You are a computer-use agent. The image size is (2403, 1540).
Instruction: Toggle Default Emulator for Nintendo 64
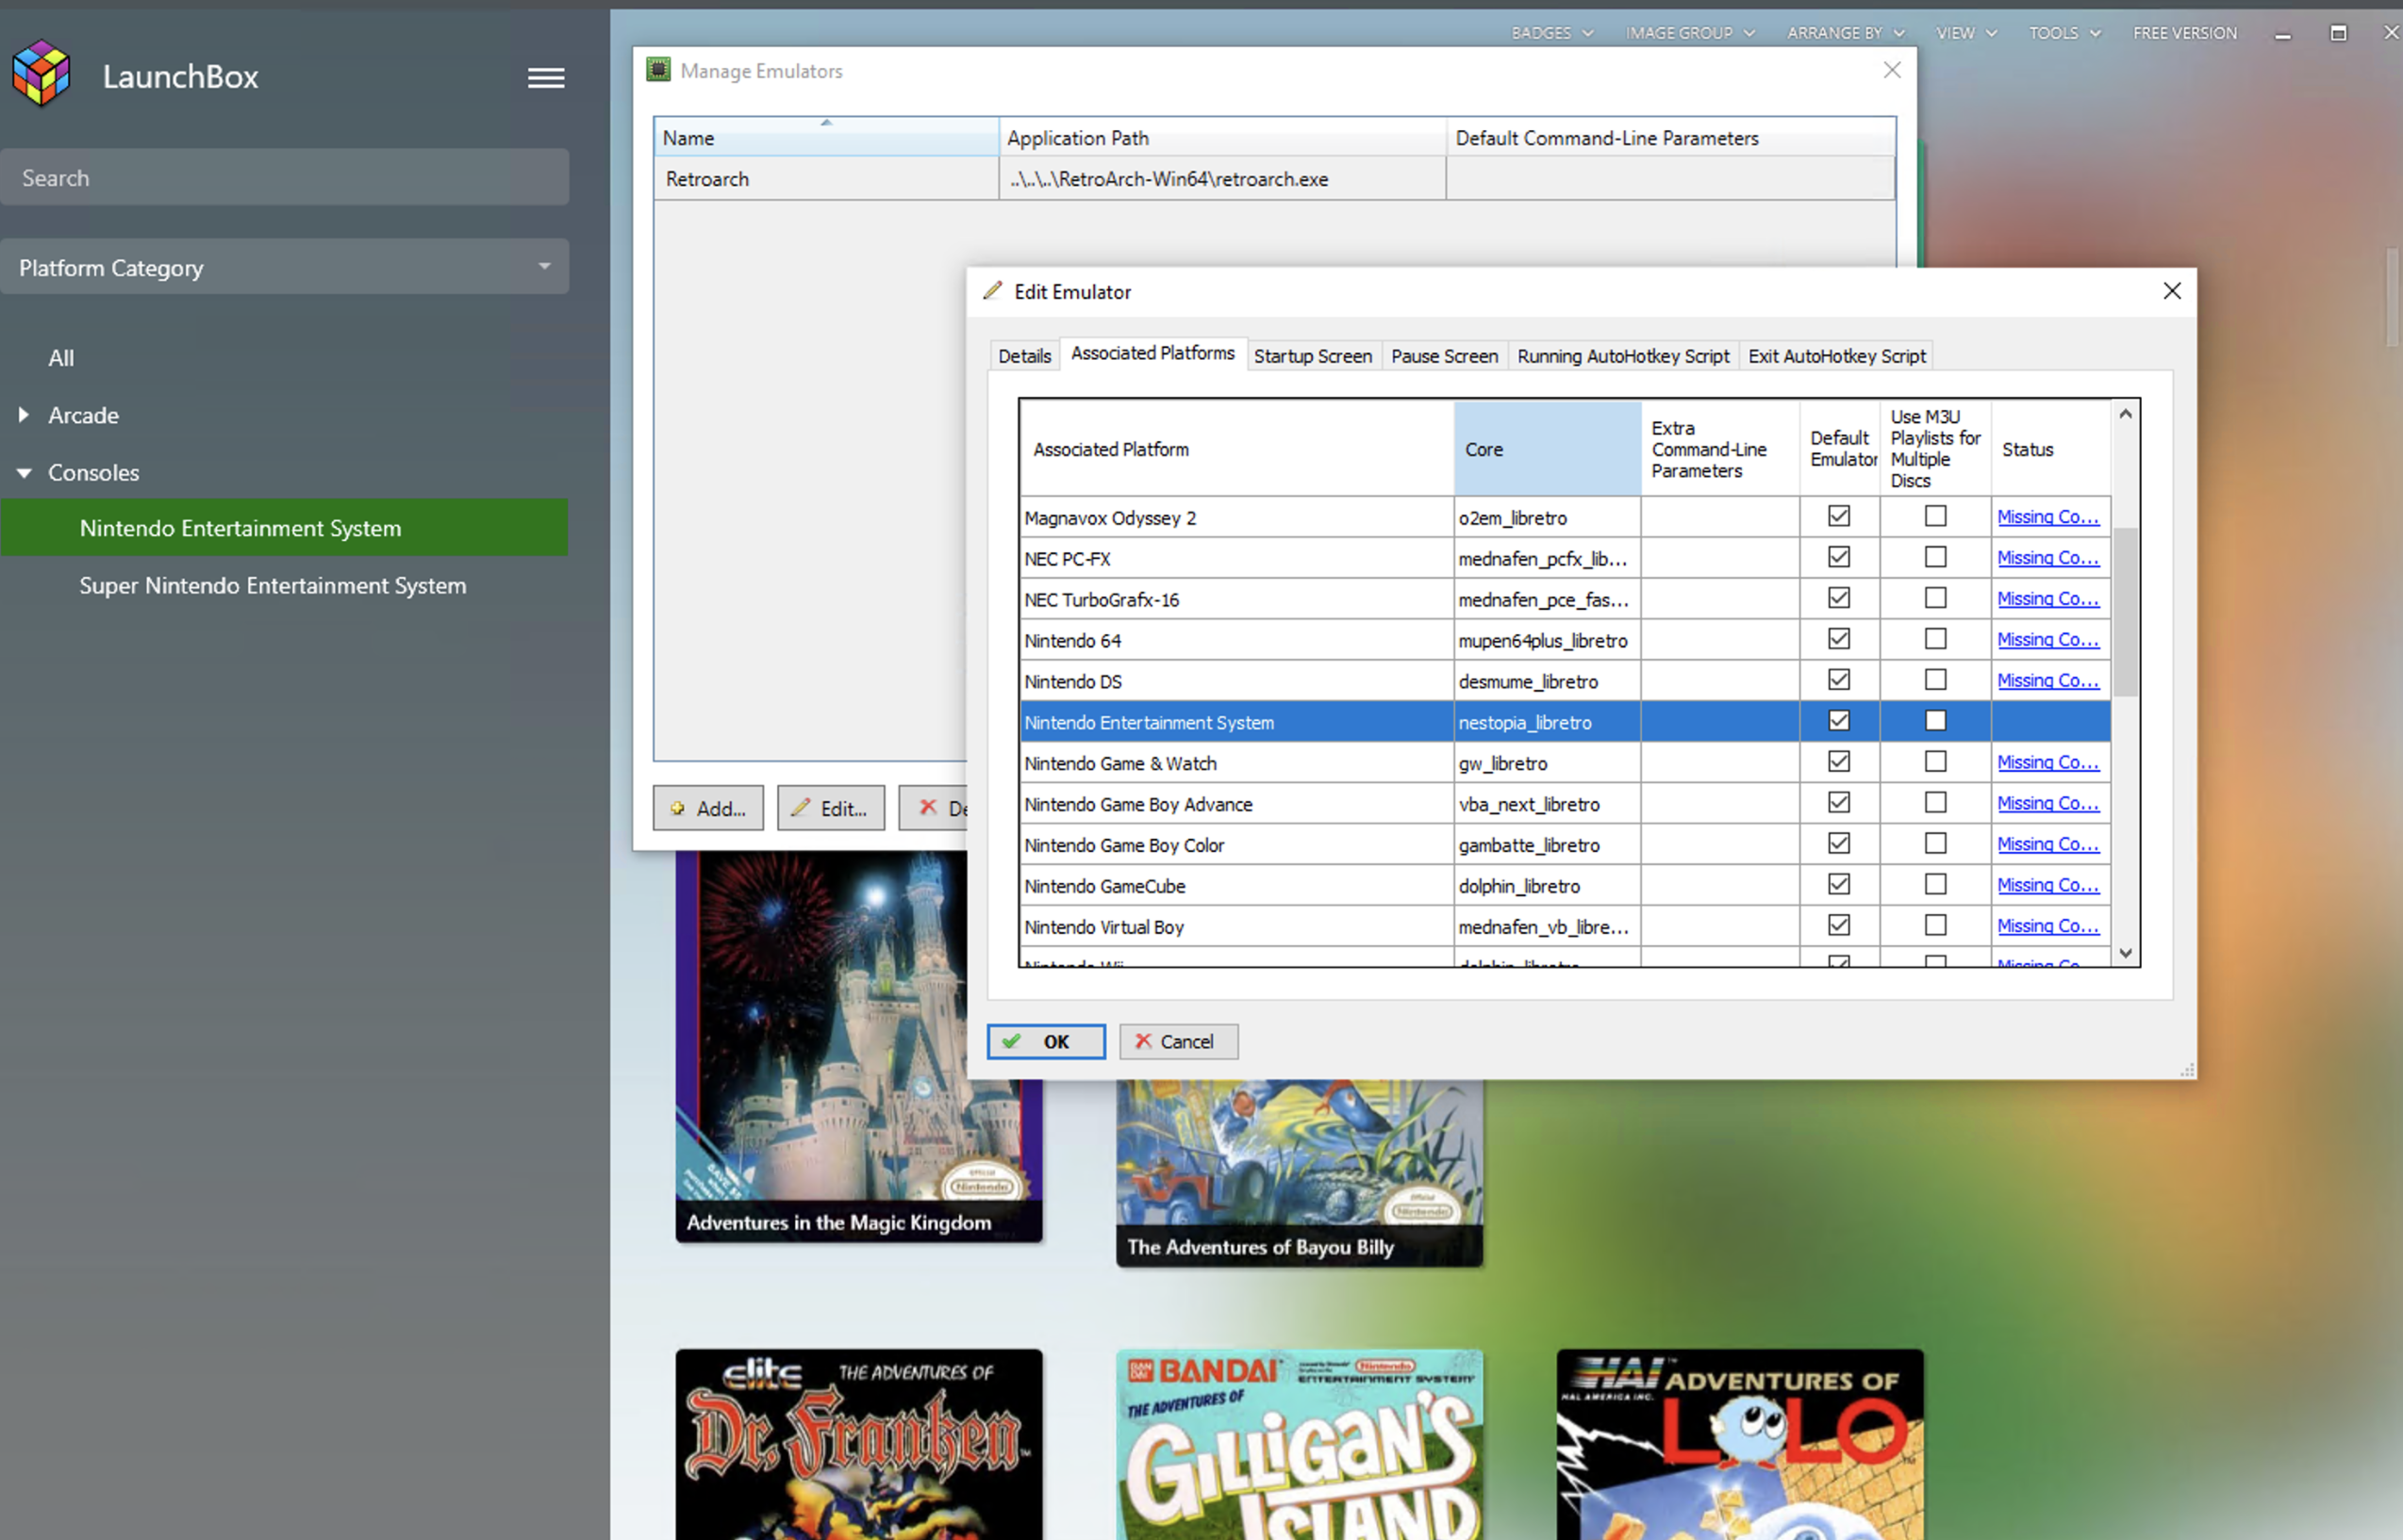[1839, 639]
